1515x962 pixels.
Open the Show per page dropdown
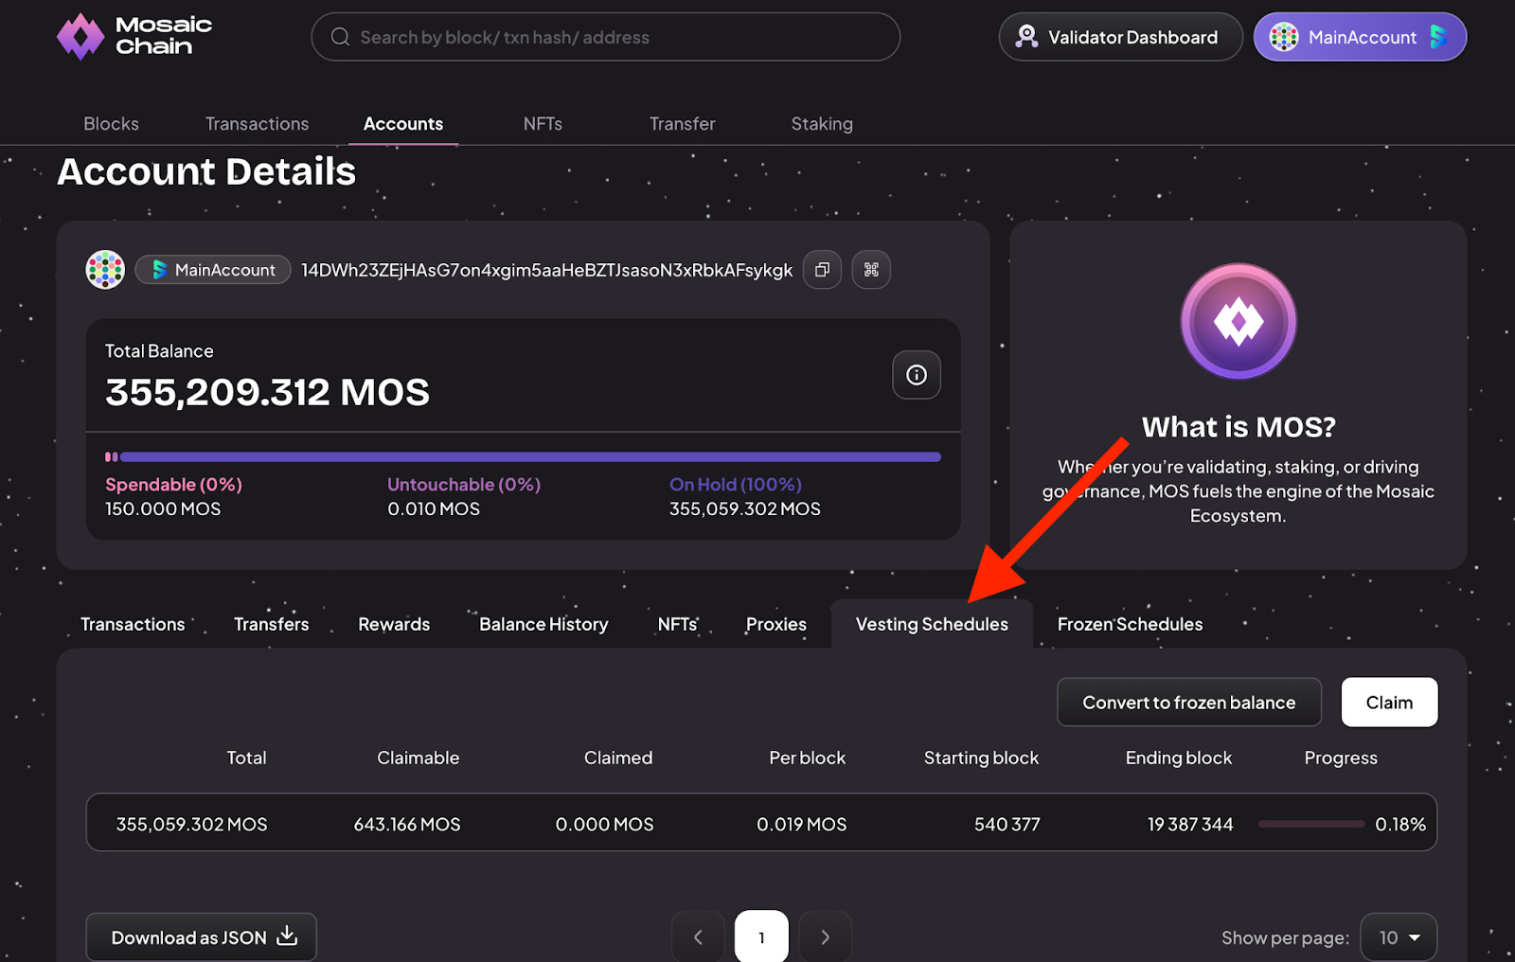click(x=1398, y=936)
